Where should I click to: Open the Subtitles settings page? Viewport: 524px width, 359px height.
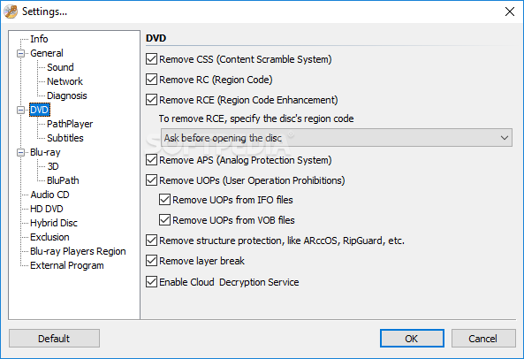pyautogui.click(x=65, y=138)
